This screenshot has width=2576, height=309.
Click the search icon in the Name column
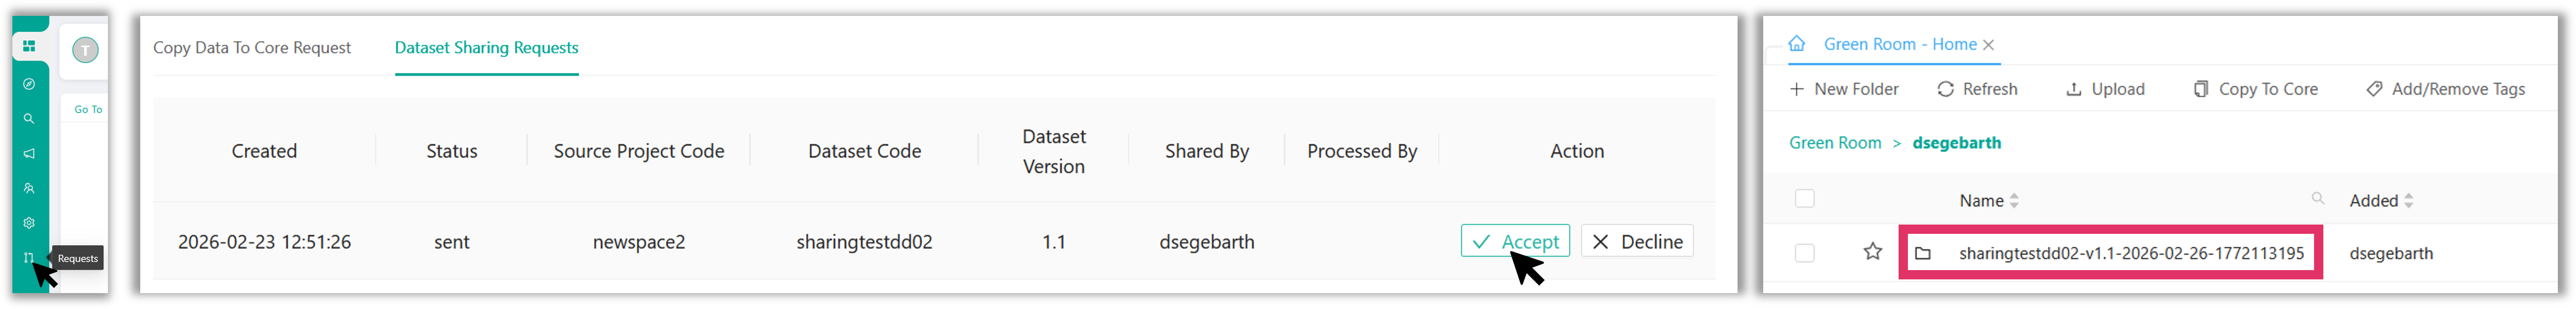[2318, 199]
